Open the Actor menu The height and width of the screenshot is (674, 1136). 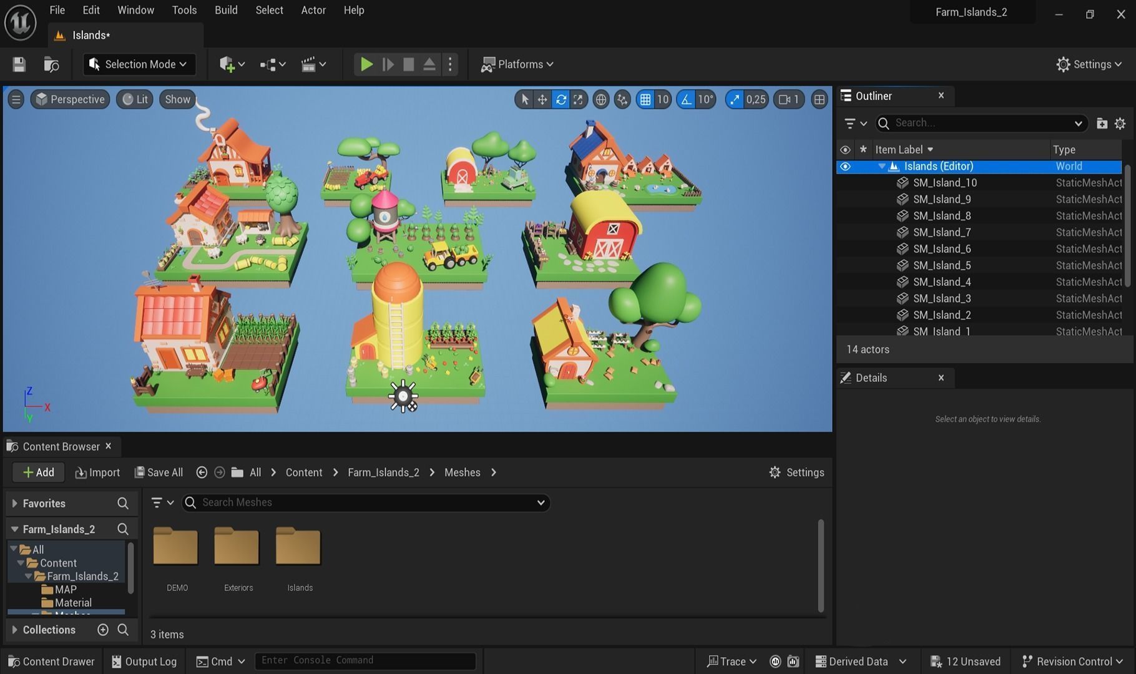coord(313,10)
